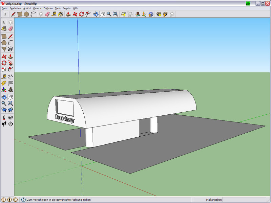Pick the Offset tool in the left toolbar
This screenshot has width=271, height=203.
[11, 69]
